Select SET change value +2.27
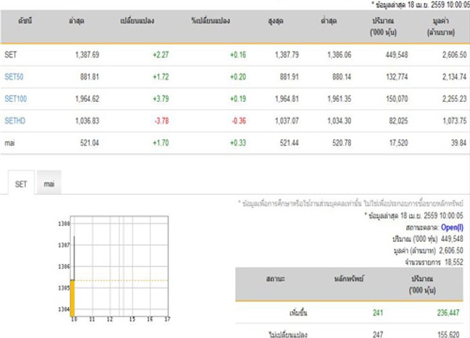This screenshot has height=338, width=470. point(161,55)
